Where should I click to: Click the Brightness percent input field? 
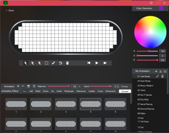point(75,86)
